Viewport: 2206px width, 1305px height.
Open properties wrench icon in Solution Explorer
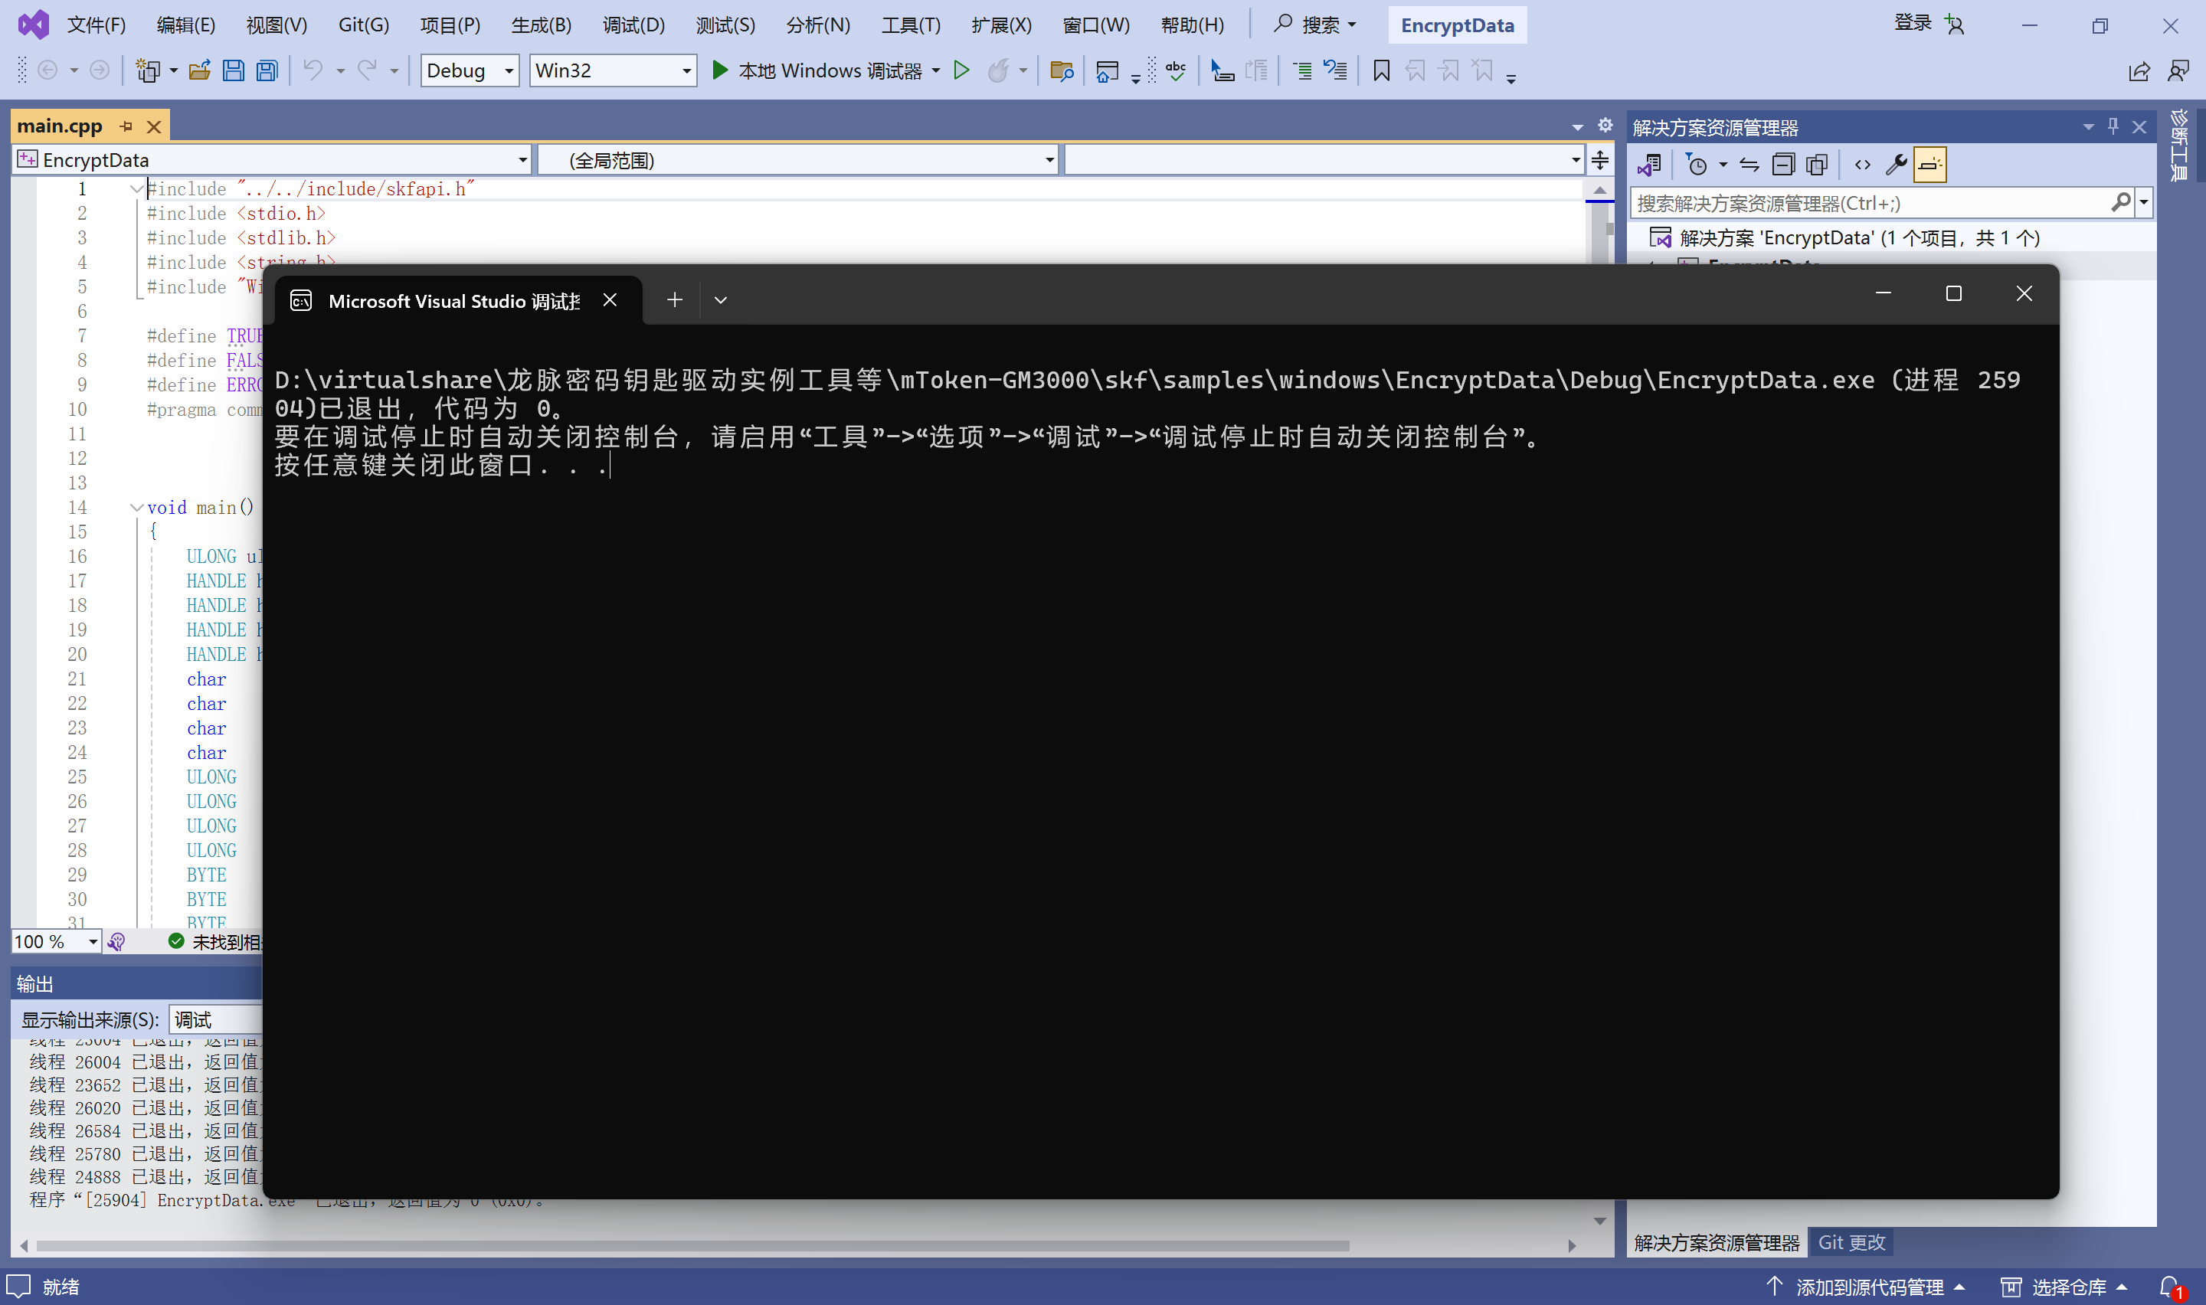(1897, 165)
